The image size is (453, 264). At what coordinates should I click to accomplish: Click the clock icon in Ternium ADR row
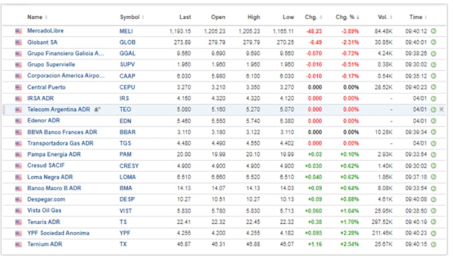pyautogui.click(x=433, y=244)
